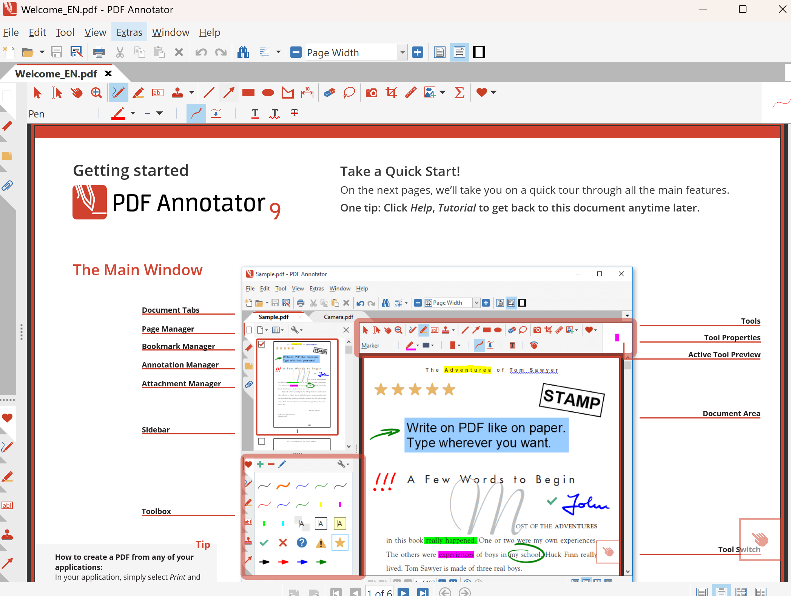
Task: Choose the Select arrow tool
Action: coord(37,93)
